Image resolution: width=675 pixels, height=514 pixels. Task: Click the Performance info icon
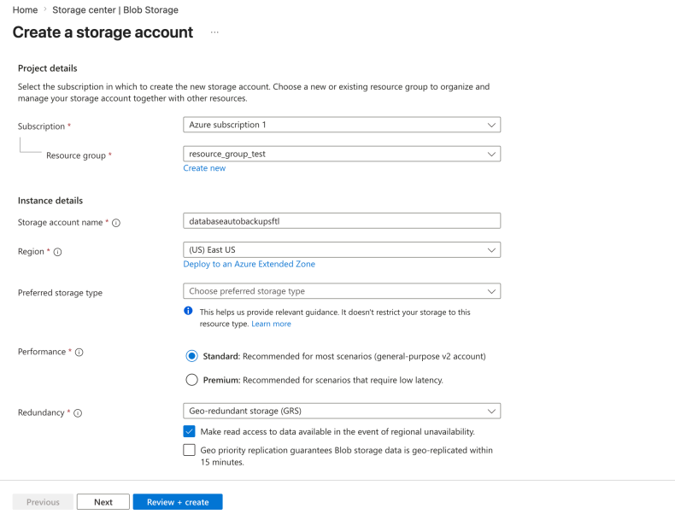coord(79,353)
